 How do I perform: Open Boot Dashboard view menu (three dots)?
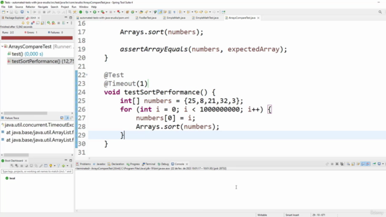click(x=71, y=166)
